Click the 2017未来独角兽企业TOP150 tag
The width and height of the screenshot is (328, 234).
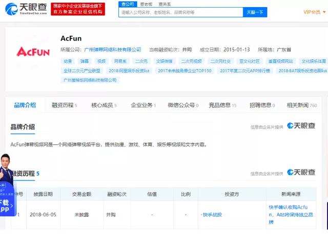[x=184, y=71]
